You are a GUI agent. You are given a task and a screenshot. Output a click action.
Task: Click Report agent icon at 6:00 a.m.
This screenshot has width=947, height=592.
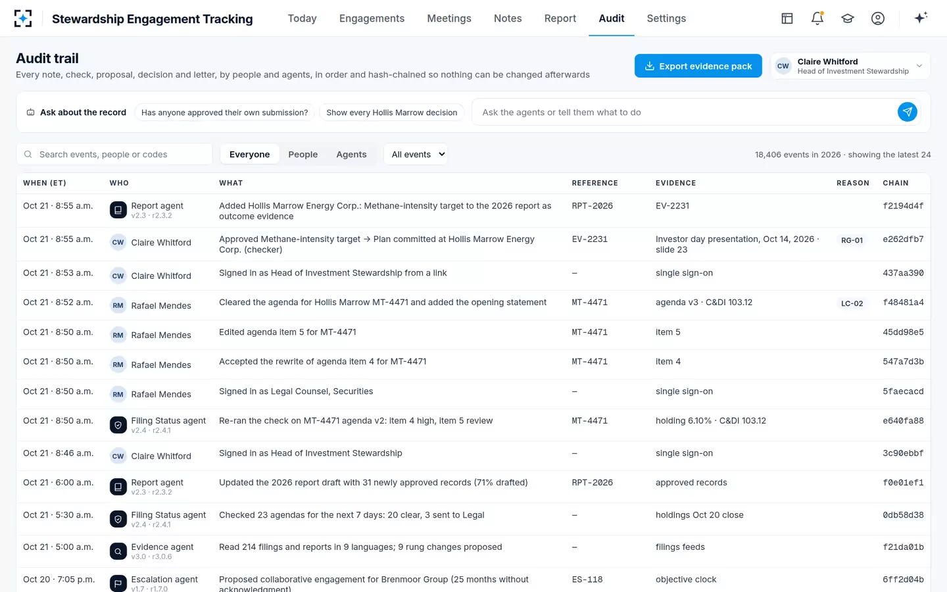click(118, 487)
